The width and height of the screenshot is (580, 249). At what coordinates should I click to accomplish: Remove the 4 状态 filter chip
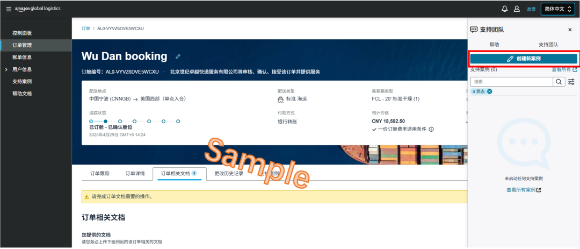pyautogui.click(x=489, y=91)
